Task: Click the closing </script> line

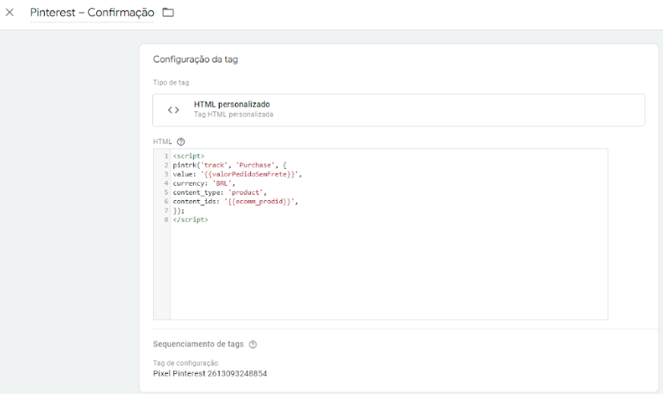Action: pyautogui.click(x=190, y=219)
